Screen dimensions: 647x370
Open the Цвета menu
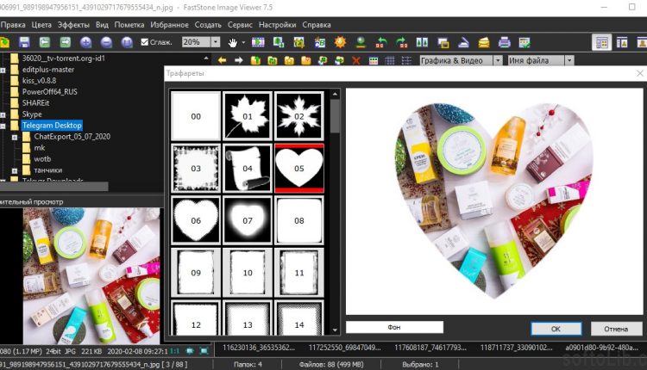[x=41, y=25]
